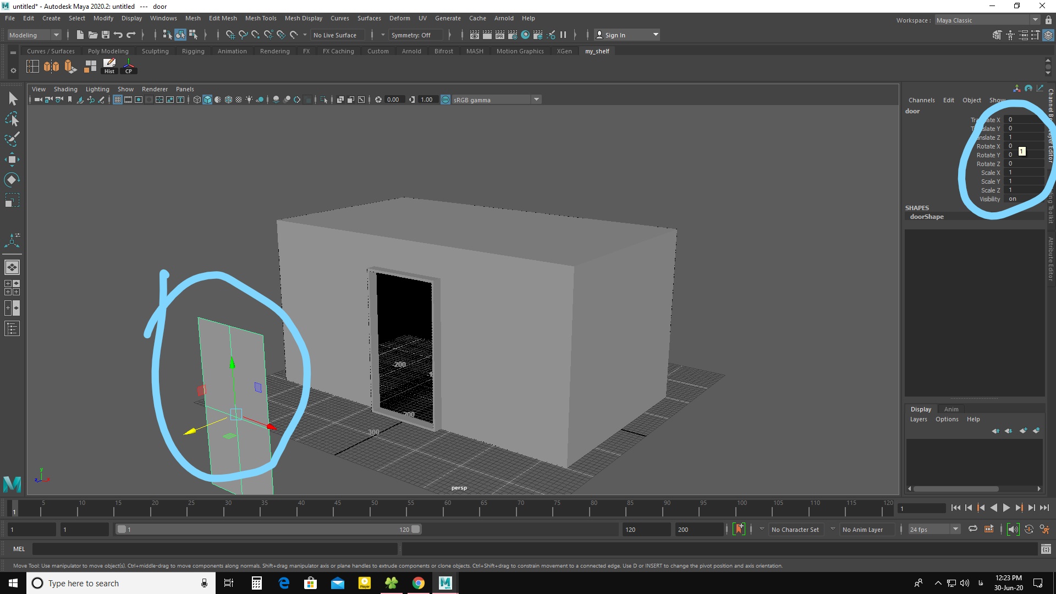Click the Lasso selection tool

12,119
